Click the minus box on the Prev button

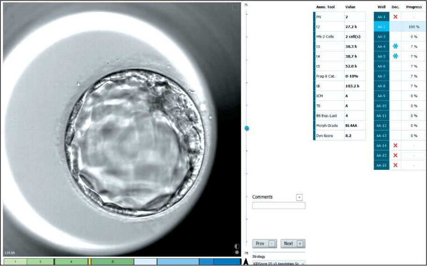click(272, 244)
